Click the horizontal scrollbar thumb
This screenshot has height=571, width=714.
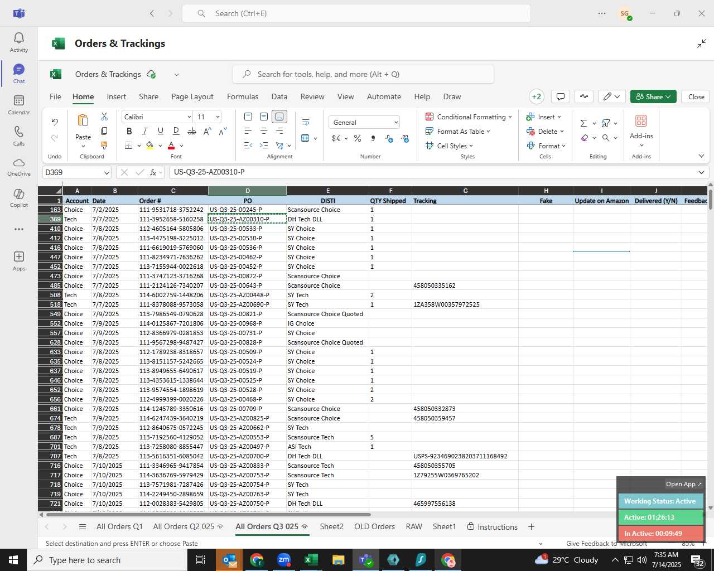click(209, 514)
